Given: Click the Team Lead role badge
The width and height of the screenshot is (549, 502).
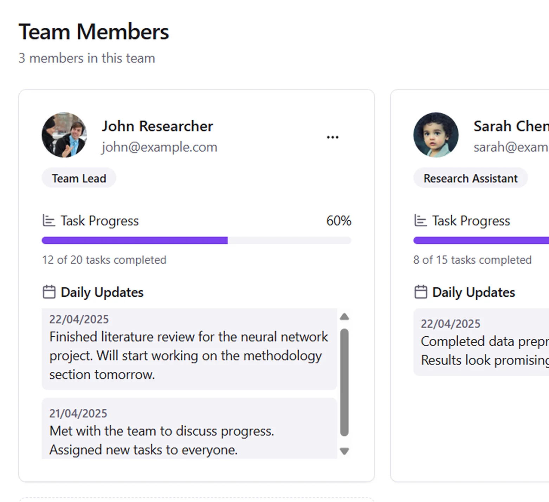Looking at the screenshot, I should coord(79,178).
